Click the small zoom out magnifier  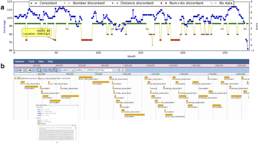coord(45,70)
